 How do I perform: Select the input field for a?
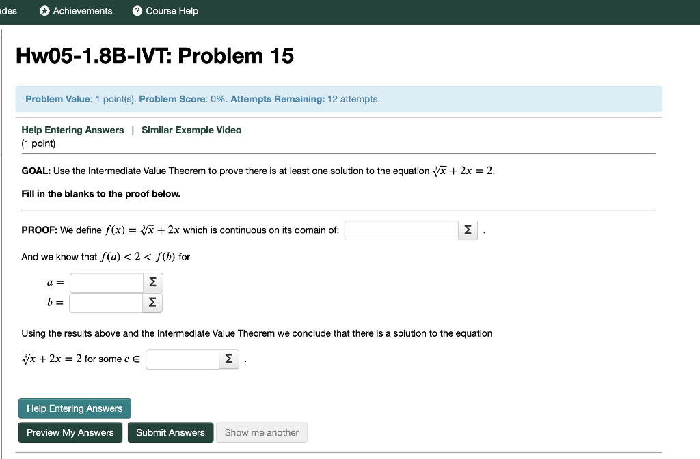(106, 282)
